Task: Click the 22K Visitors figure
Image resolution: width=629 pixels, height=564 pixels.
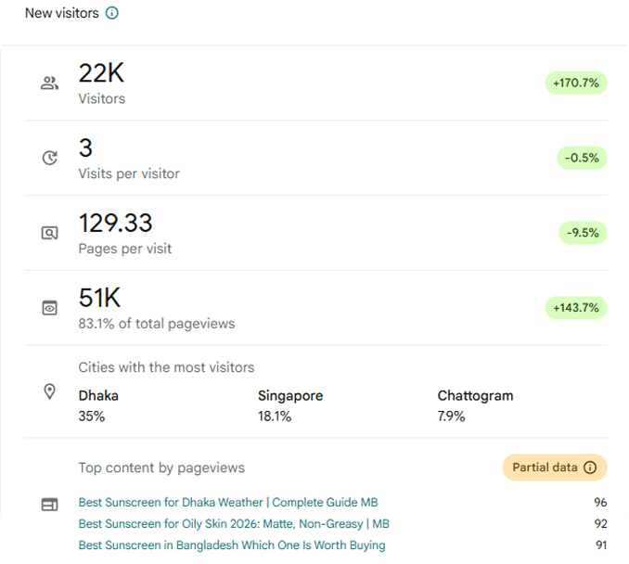Action: click(x=101, y=83)
